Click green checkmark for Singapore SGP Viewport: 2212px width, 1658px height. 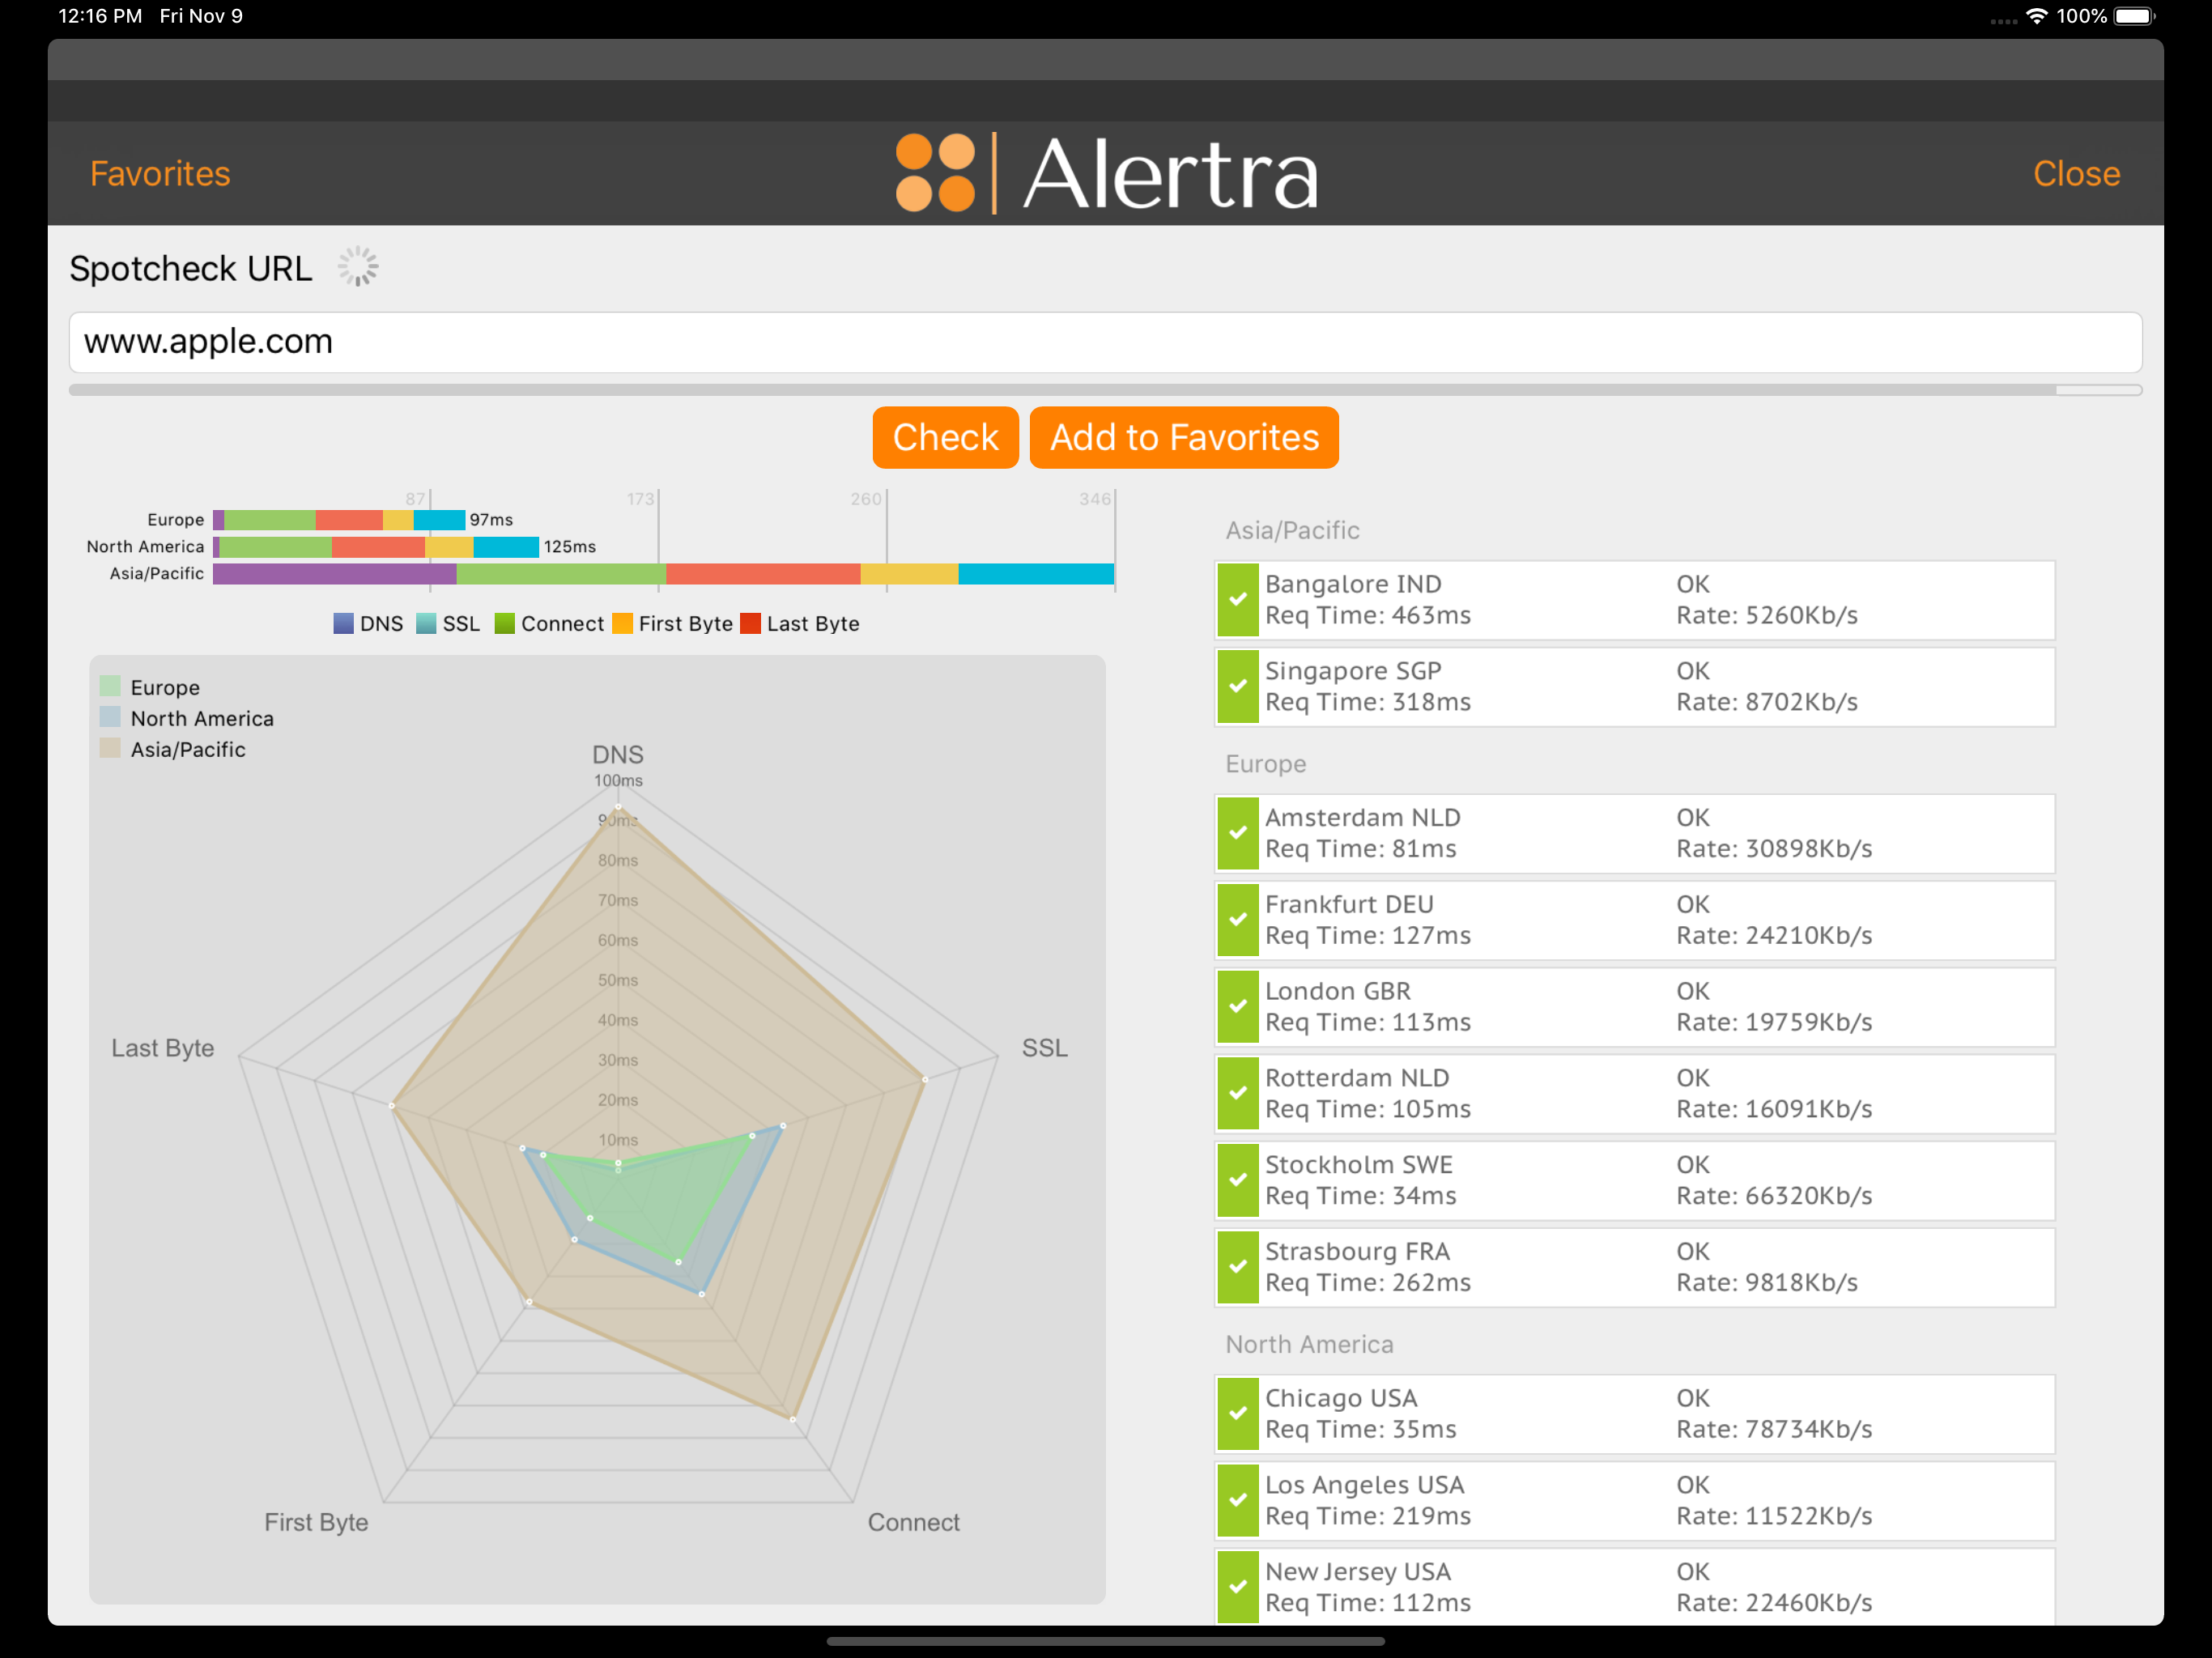1237,686
